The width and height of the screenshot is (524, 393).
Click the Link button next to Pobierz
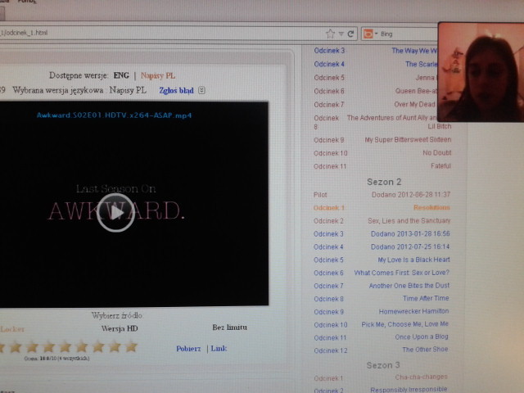[219, 349]
